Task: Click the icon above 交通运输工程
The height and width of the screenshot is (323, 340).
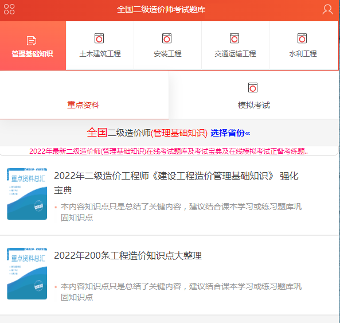Action: 235,38
